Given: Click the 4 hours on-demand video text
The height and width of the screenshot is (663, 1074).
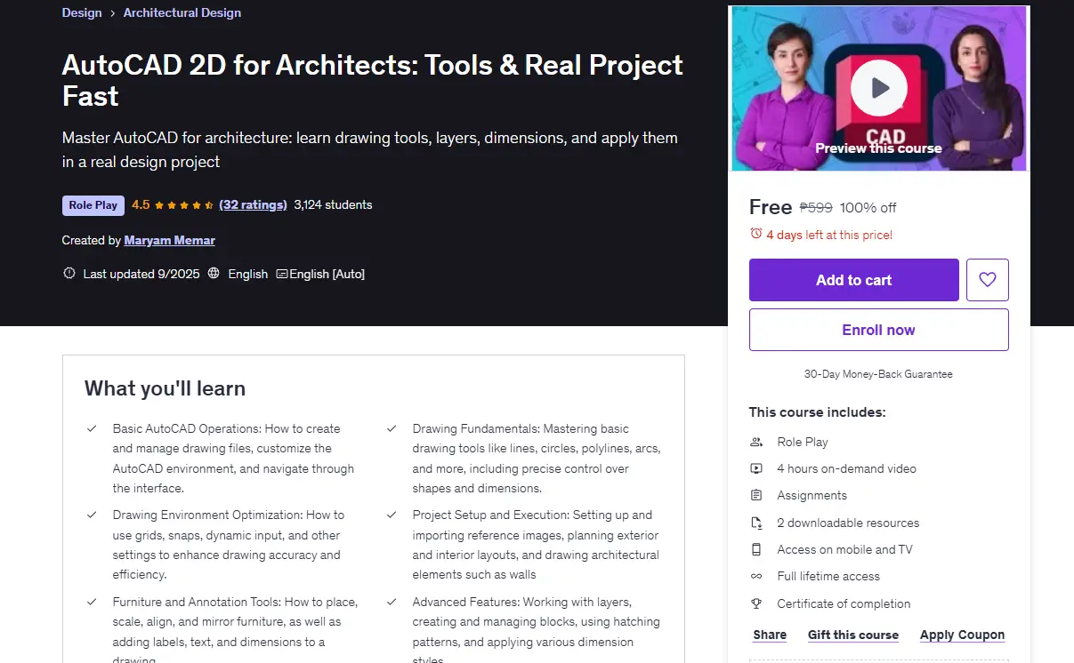Looking at the screenshot, I should [x=846, y=468].
